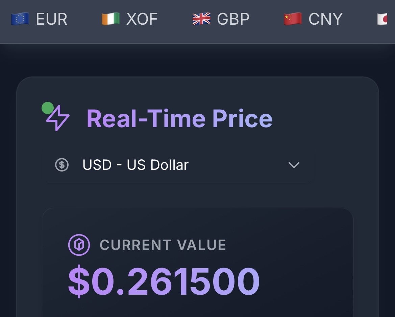Click the CURRENT VALUE label text
The width and height of the screenshot is (395, 317).
[x=163, y=245]
